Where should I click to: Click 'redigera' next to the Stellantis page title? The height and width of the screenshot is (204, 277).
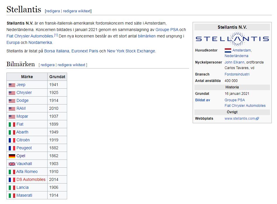click(x=53, y=11)
